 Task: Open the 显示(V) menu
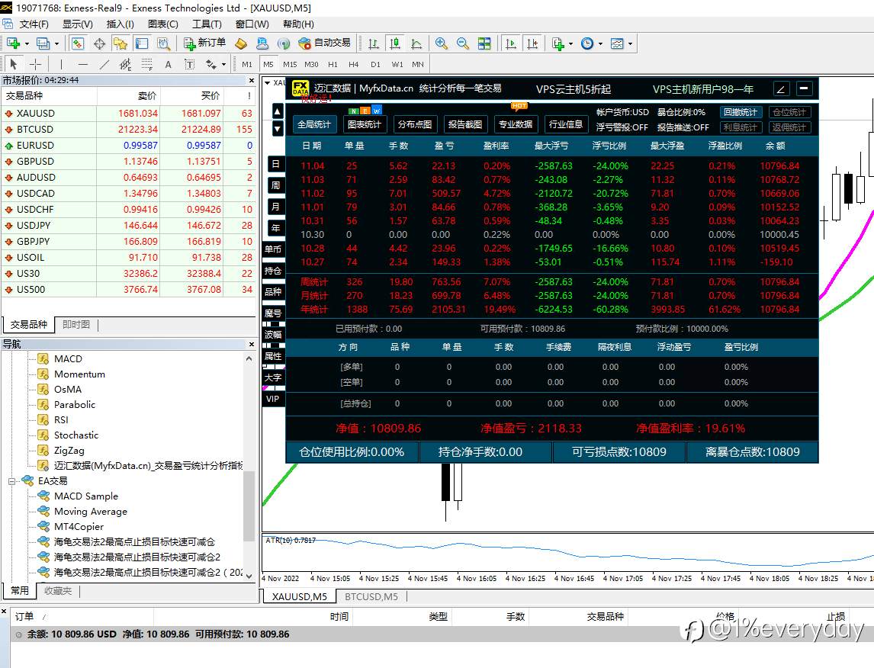coord(78,24)
